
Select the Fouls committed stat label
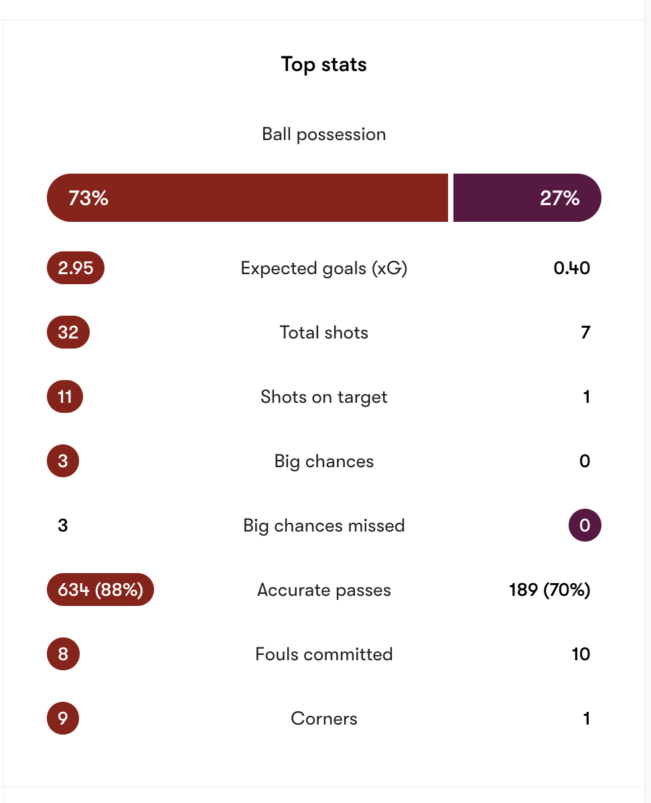click(x=324, y=655)
